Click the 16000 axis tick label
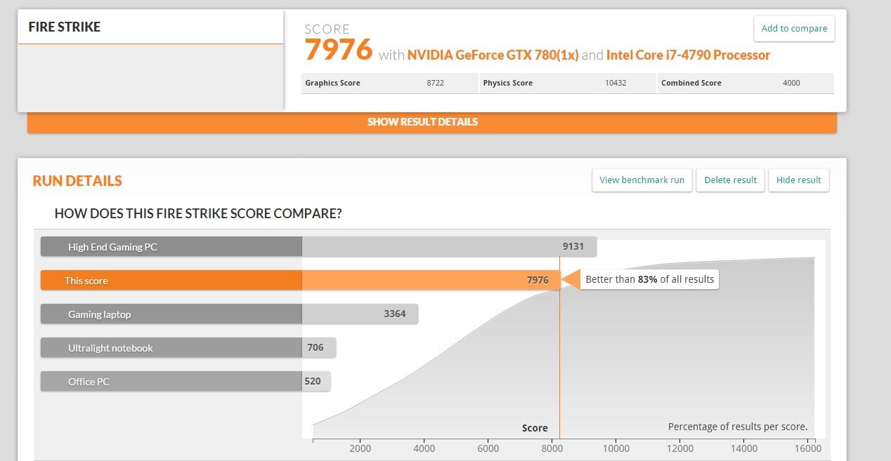 (x=808, y=448)
